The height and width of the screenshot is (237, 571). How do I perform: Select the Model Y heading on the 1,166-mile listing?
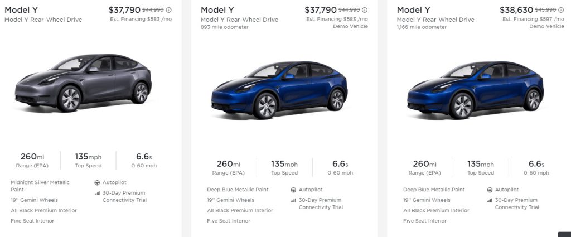pos(413,10)
